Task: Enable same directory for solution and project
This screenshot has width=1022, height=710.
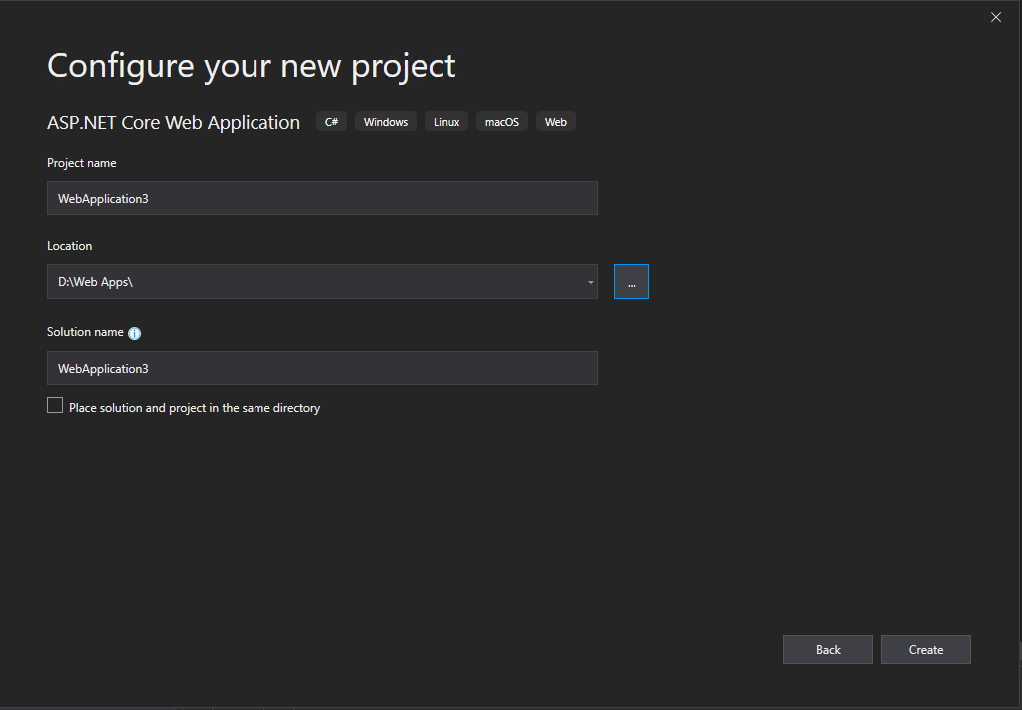Action: (55, 405)
